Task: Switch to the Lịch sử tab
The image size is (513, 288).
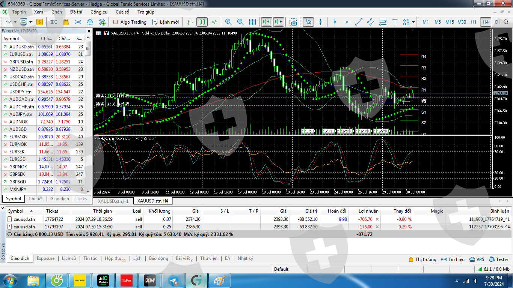Action: point(69,258)
